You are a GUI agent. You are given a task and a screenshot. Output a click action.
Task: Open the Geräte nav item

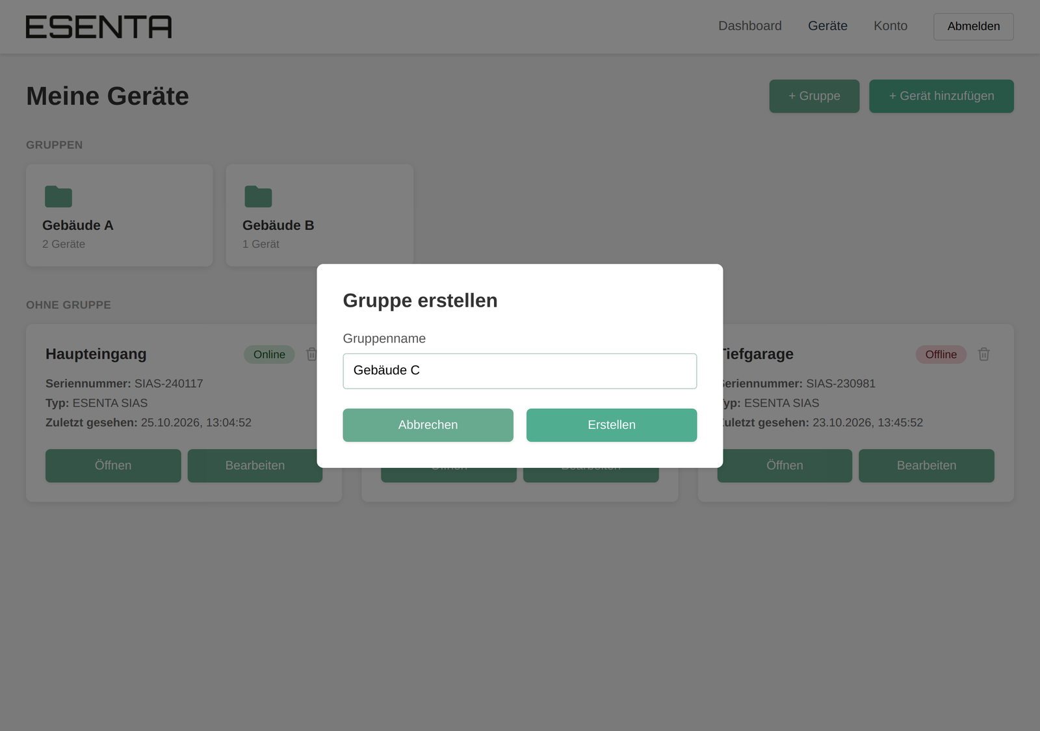827,26
